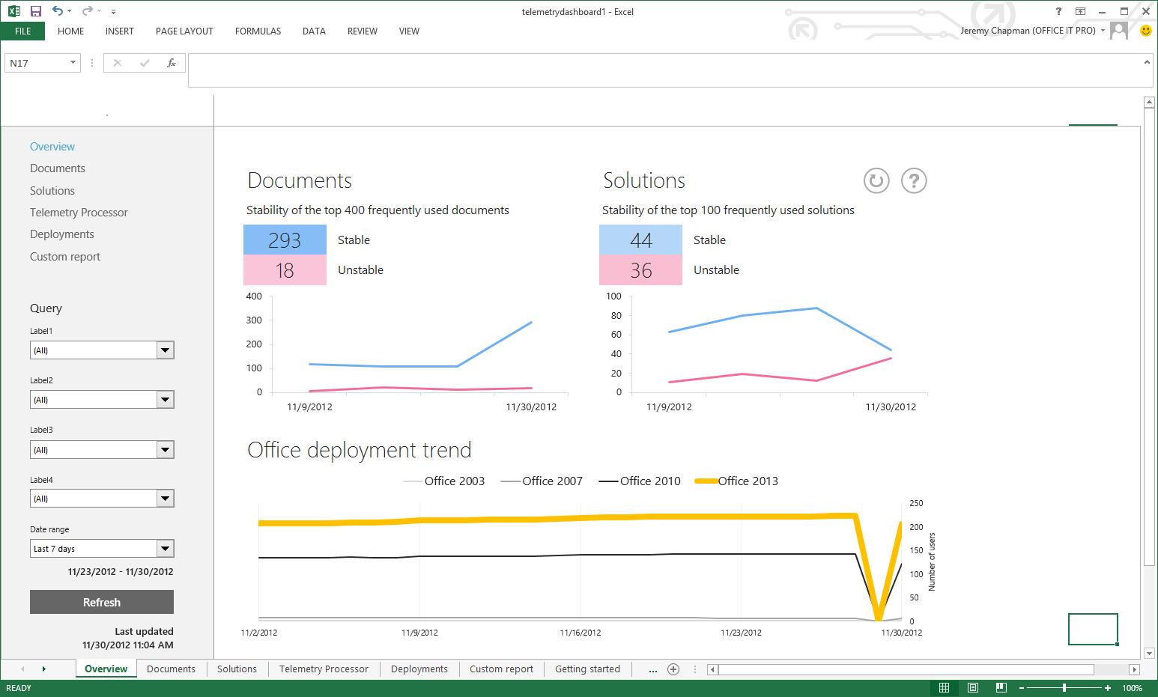Click the next sheet navigation arrow
The height and width of the screenshot is (697, 1158).
44,669
